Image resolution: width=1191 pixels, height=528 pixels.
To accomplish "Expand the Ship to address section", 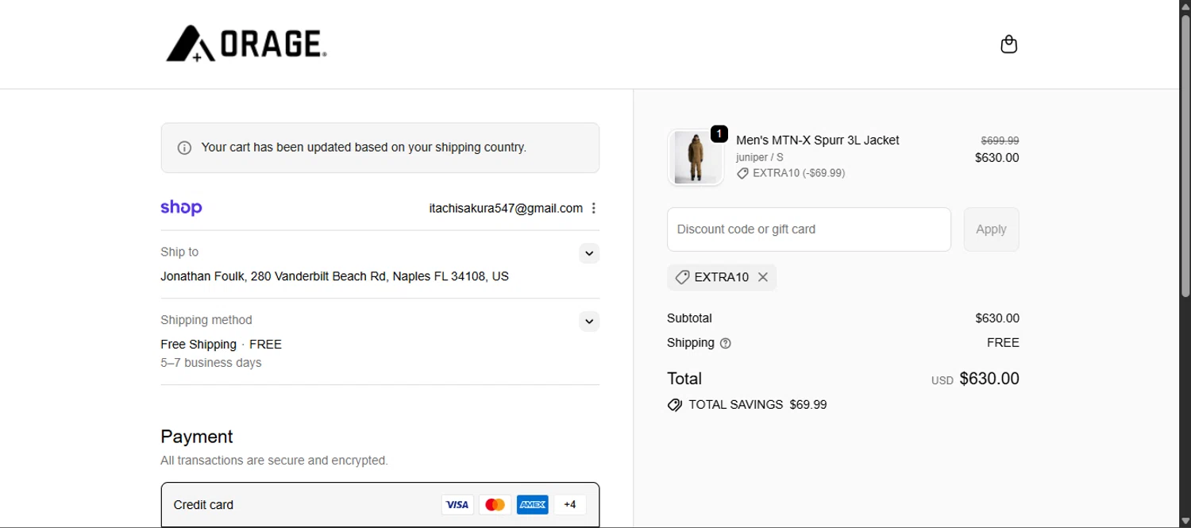I will (589, 253).
